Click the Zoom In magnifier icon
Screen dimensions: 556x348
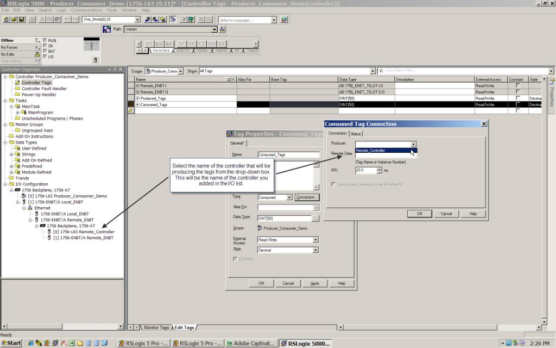tap(201, 19)
